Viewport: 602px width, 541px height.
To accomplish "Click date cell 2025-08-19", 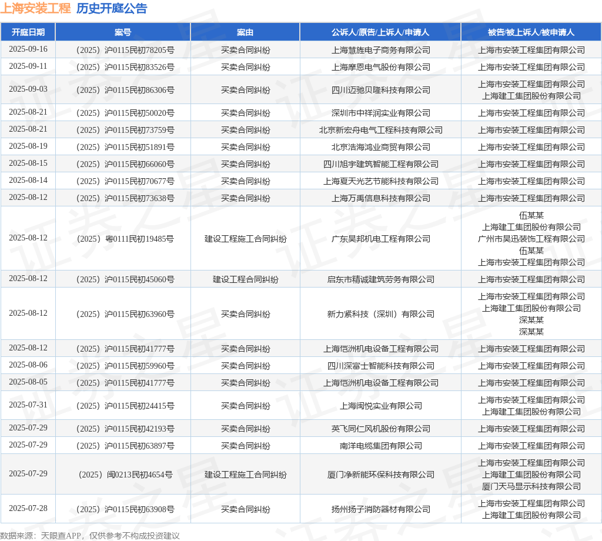I will [x=28, y=146].
